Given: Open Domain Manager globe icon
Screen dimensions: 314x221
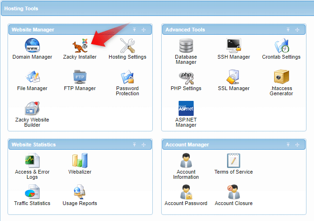Looking at the screenshot, I should click(x=32, y=46).
